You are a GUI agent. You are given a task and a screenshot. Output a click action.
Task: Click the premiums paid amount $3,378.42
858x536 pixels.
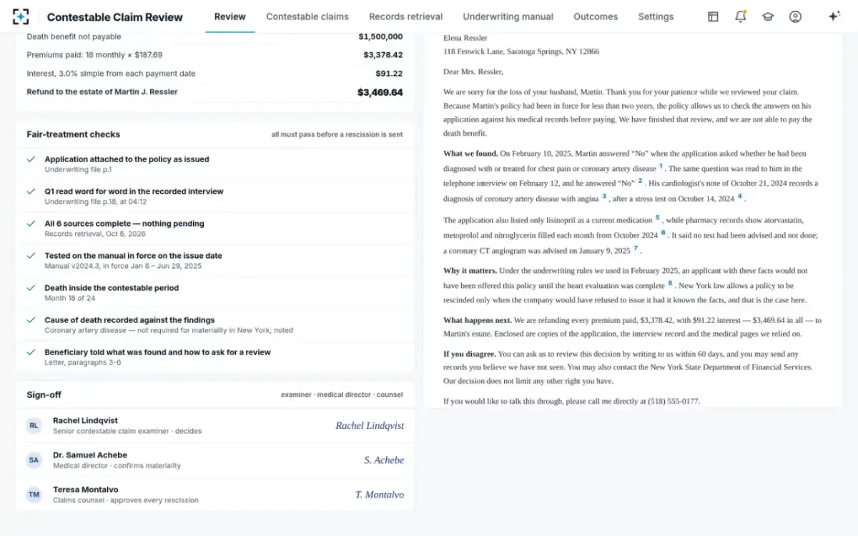[x=383, y=55]
